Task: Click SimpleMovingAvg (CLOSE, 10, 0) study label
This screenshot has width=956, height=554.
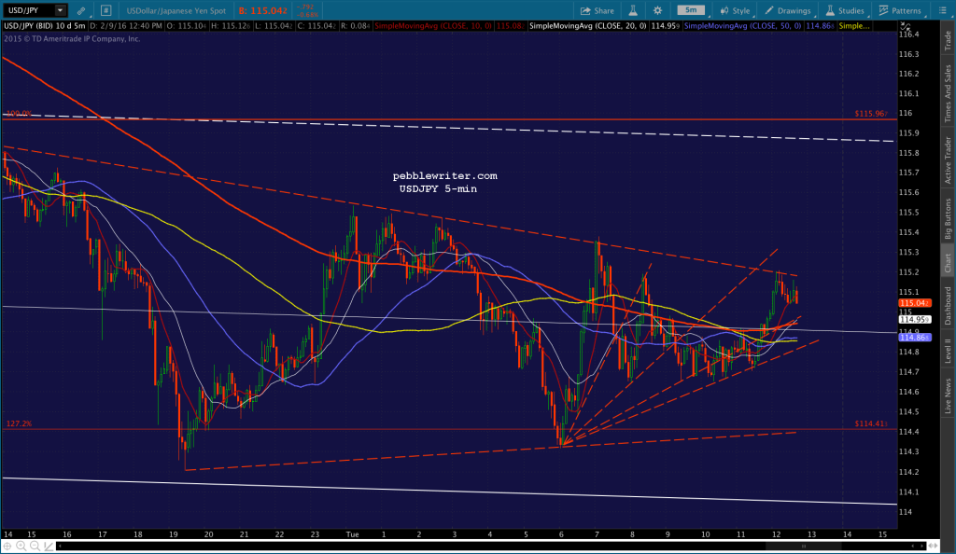Action: [x=433, y=26]
